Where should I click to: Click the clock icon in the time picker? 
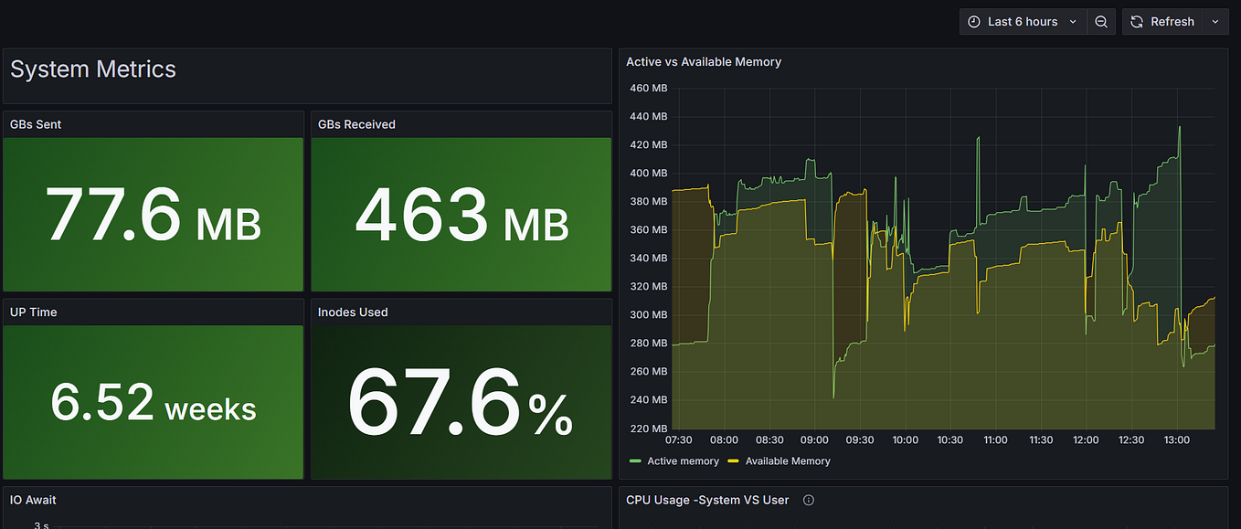click(974, 21)
